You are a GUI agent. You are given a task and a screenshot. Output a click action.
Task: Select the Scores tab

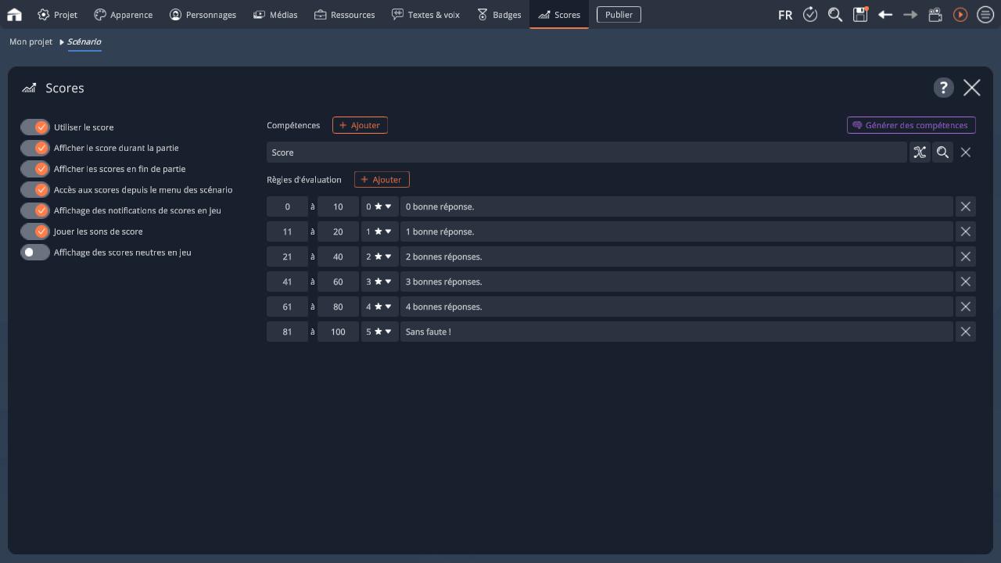pos(559,15)
